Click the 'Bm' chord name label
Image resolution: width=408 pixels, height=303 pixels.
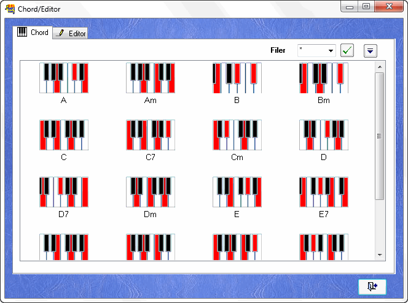324,100
